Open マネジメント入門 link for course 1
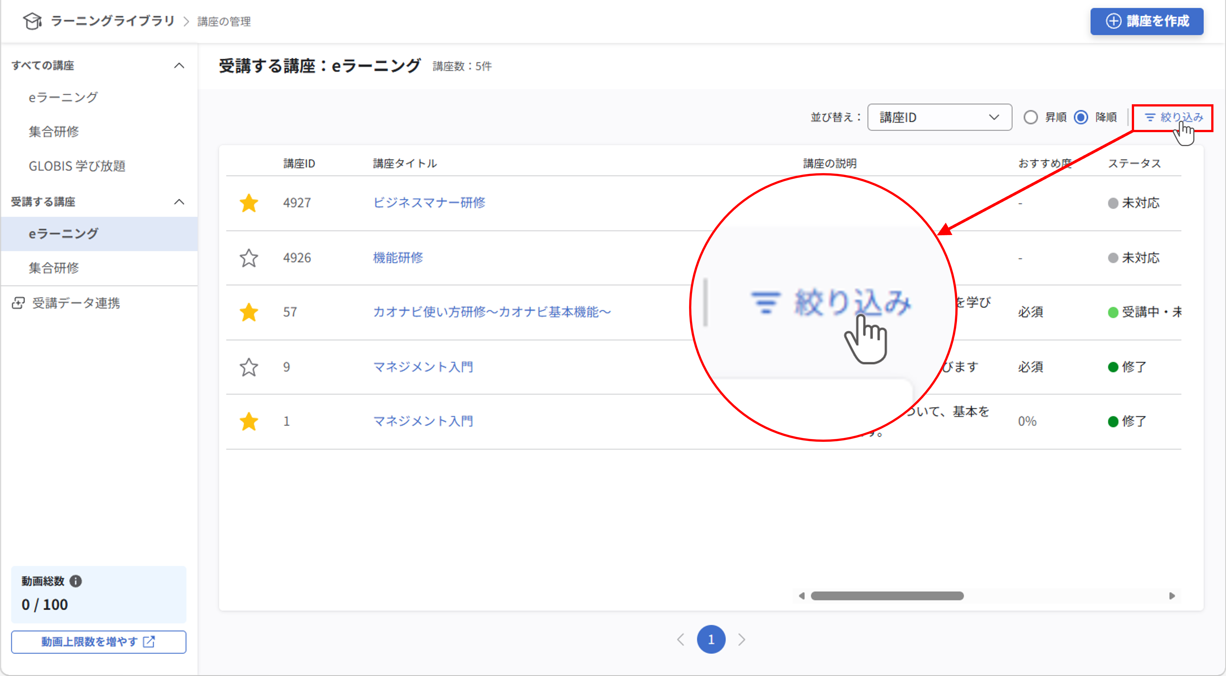 tap(423, 421)
